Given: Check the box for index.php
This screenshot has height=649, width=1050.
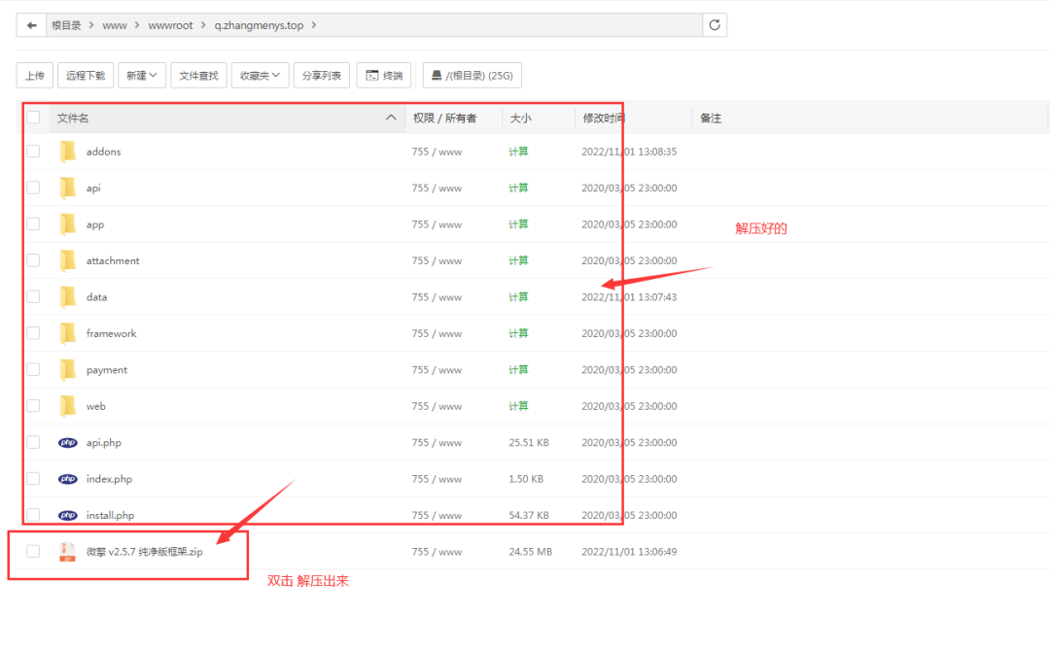Looking at the screenshot, I should (33, 479).
